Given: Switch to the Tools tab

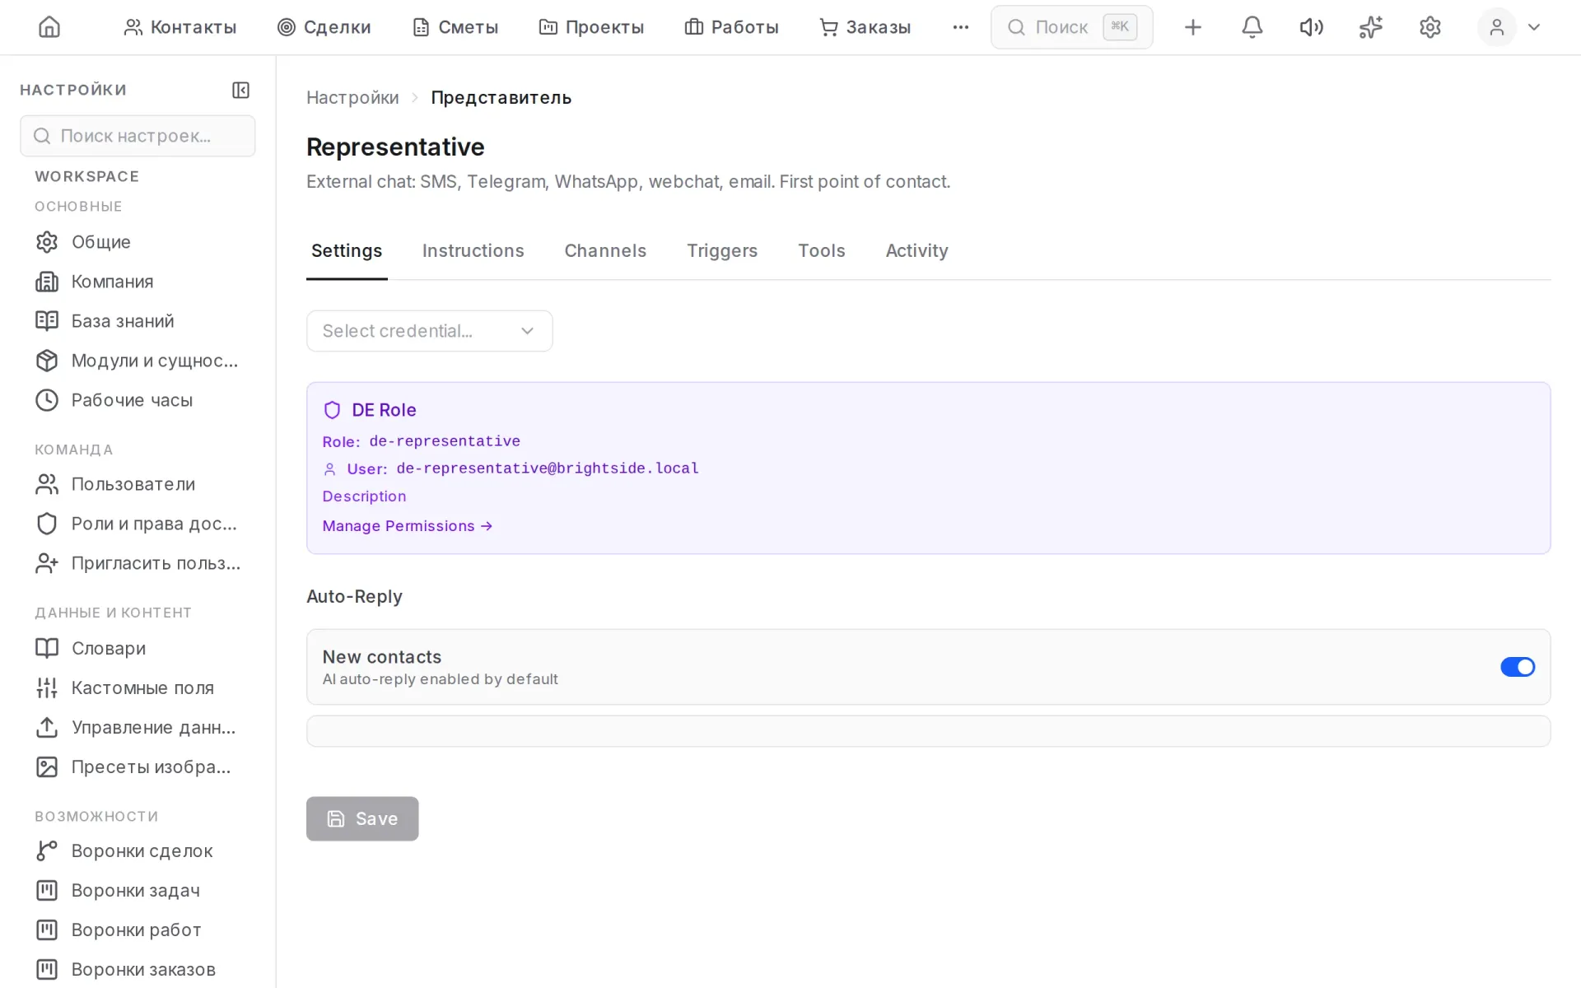Looking at the screenshot, I should (821, 250).
